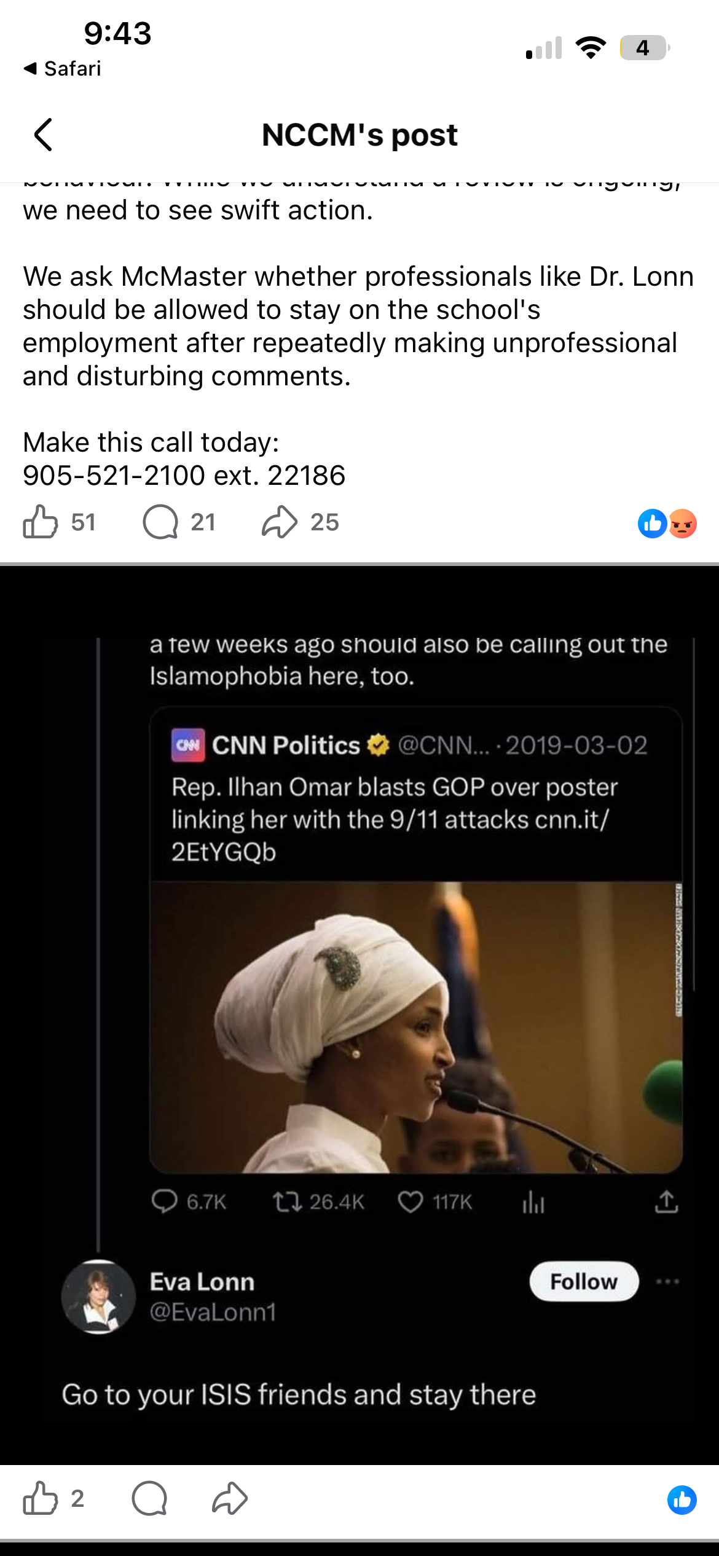View reactions on the NCCM post
Image resolution: width=719 pixels, height=1556 pixels.
point(667,524)
